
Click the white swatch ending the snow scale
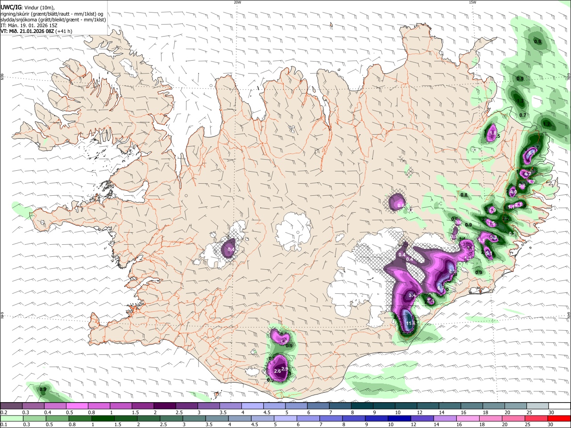(559, 406)
